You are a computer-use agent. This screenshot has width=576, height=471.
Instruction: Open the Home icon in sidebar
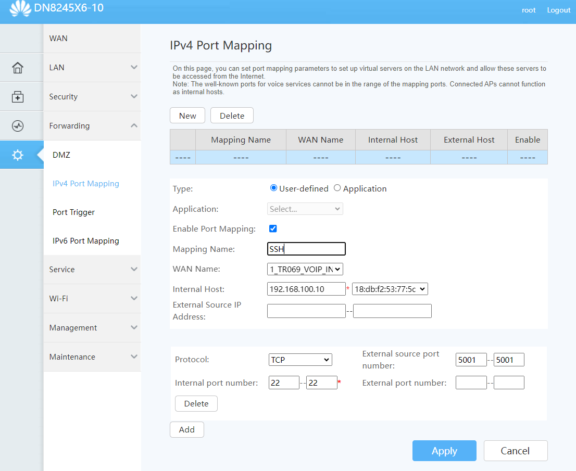tap(18, 68)
